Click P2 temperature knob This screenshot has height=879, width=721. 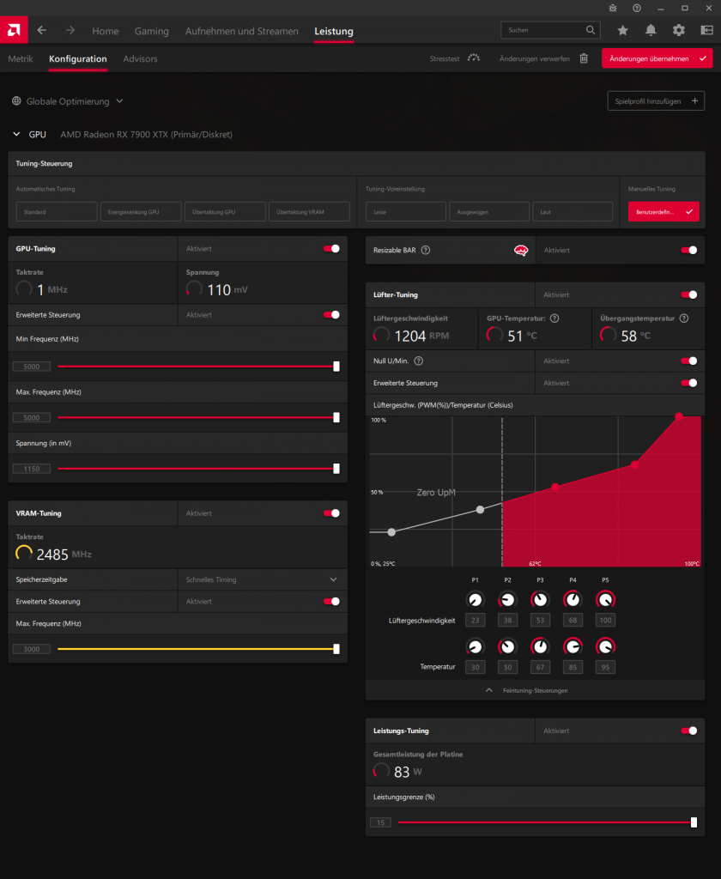click(507, 647)
